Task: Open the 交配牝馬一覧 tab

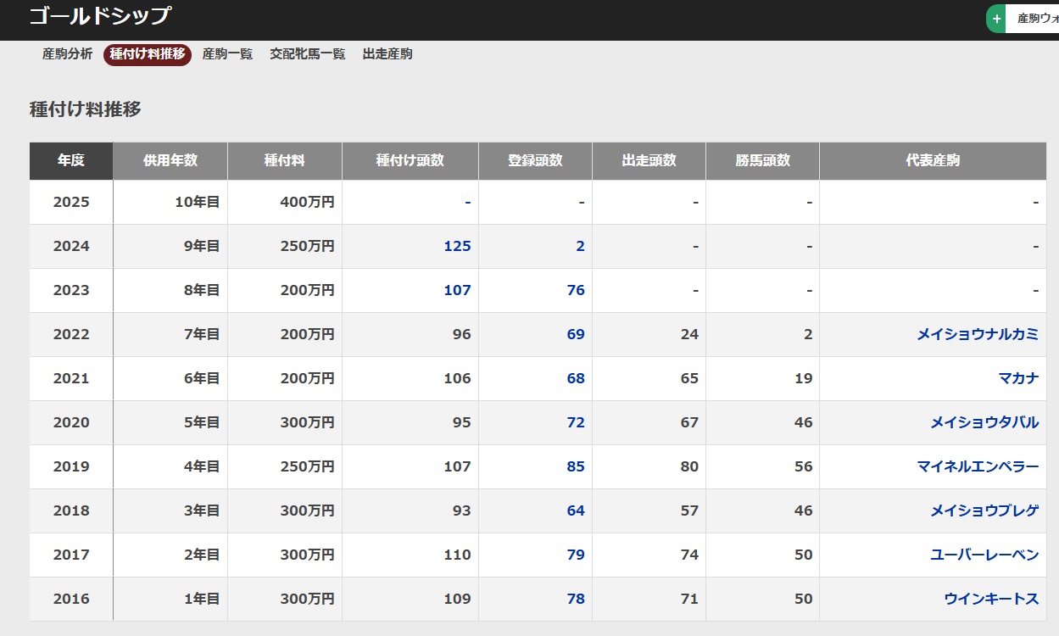Action: [x=307, y=54]
